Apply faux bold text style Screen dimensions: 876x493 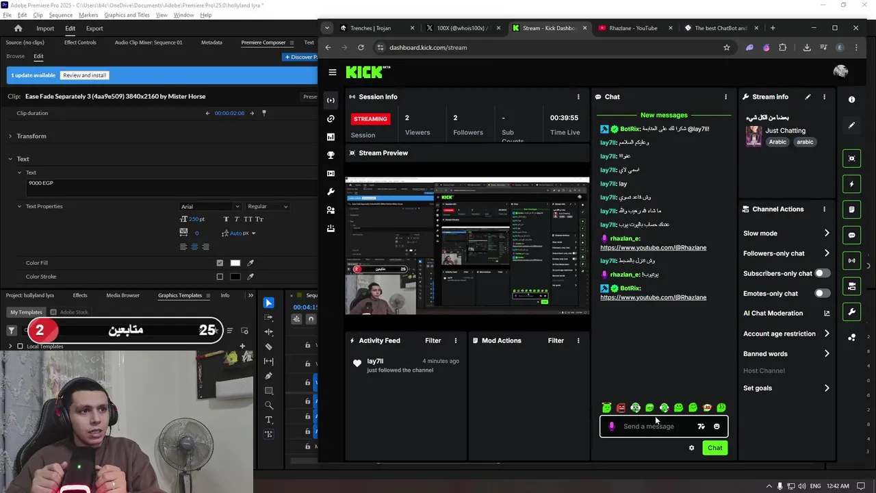(x=227, y=219)
